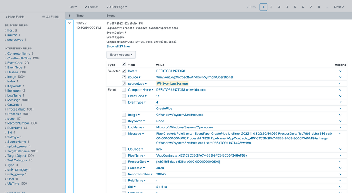Open the 20 Per Page dropdown
Screen dimensions: 352x193
(x=117, y=7)
